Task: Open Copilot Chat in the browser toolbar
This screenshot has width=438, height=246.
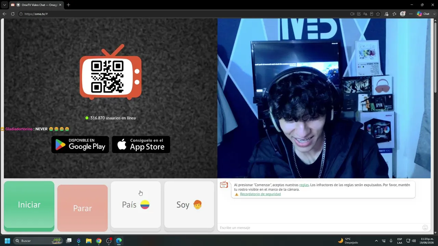Action: coord(423,14)
